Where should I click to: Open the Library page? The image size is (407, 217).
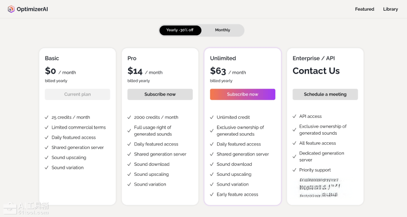tap(390, 9)
